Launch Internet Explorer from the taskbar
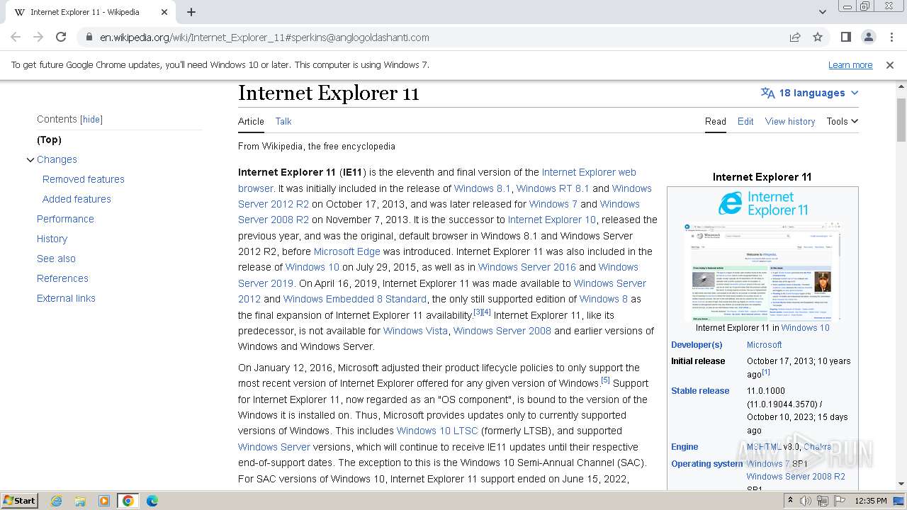Image resolution: width=907 pixels, height=510 pixels. pos(56,501)
